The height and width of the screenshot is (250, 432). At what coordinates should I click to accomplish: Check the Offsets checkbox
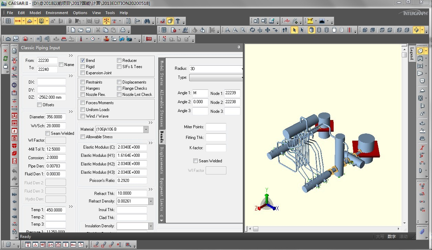point(39,105)
